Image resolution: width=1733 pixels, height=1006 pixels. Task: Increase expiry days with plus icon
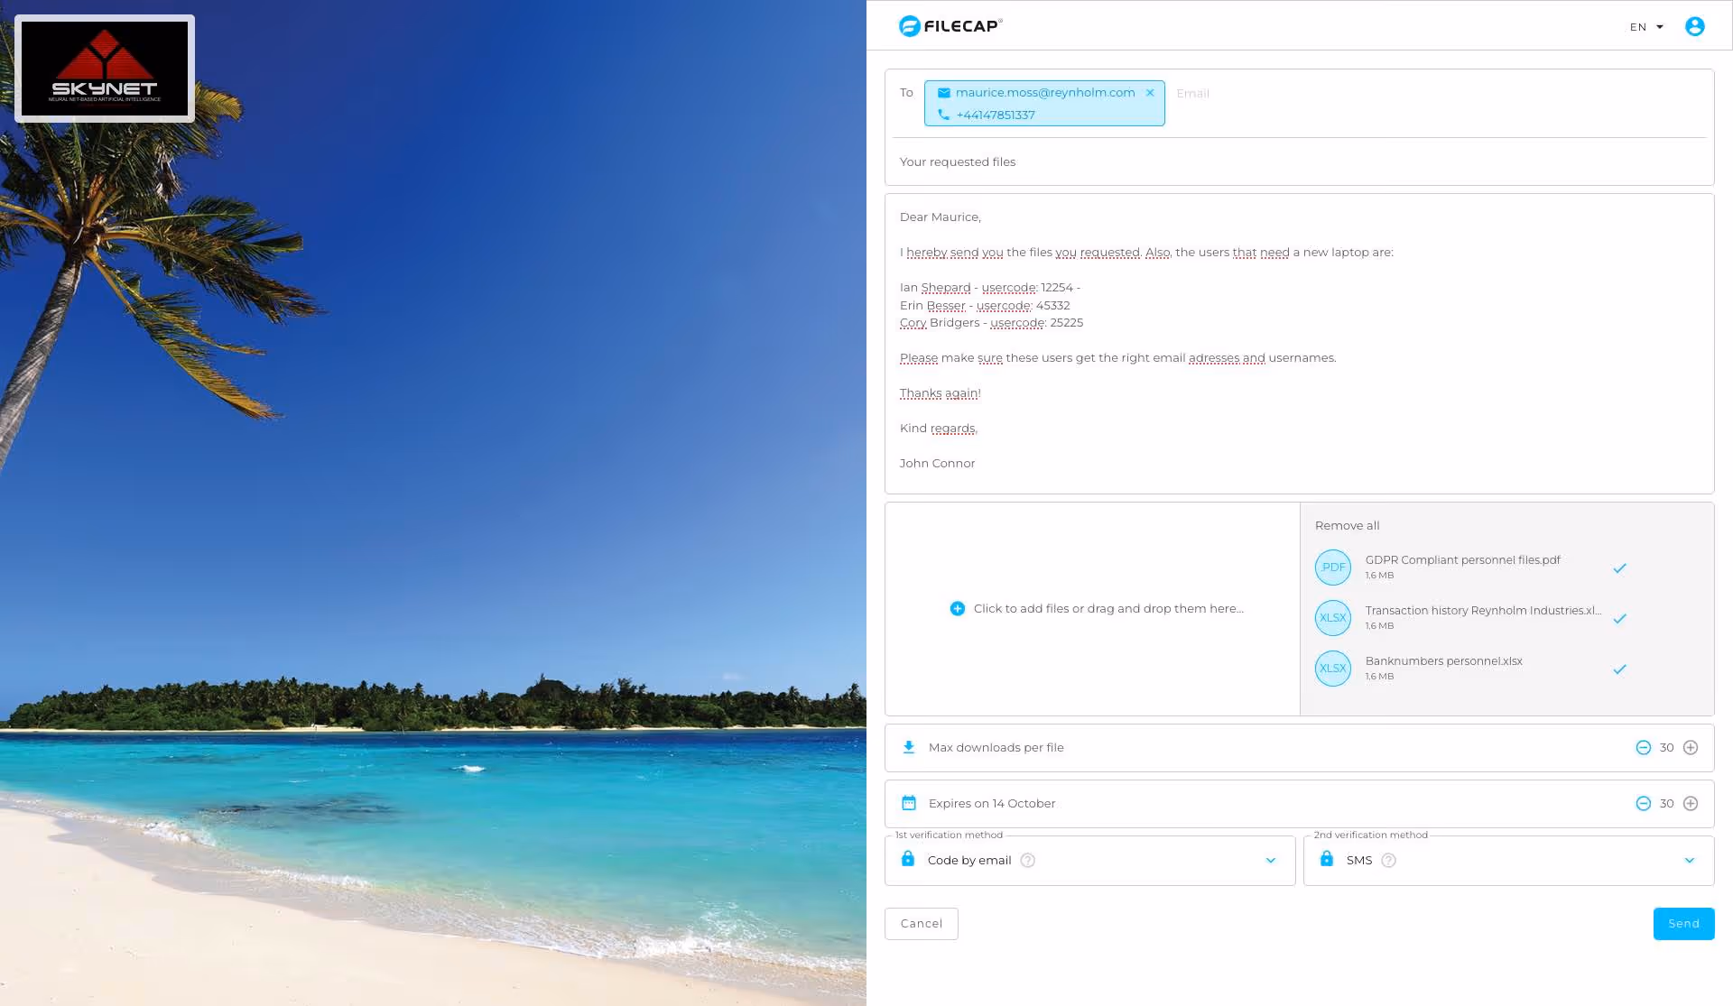[1691, 804]
